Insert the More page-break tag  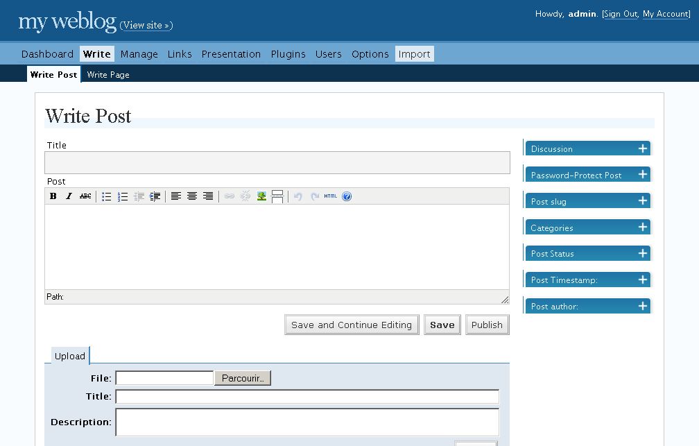[x=277, y=196]
